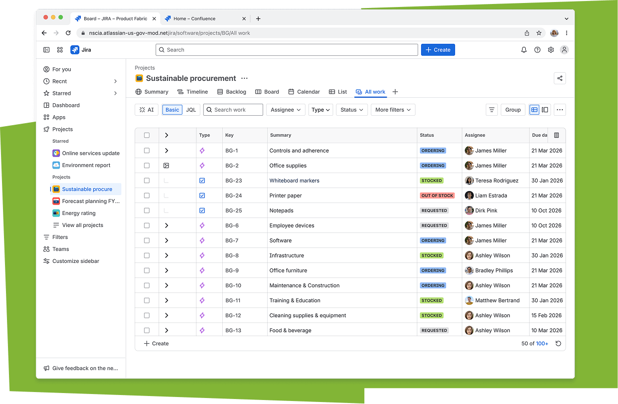Click the share icon for the project

click(x=560, y=78)
